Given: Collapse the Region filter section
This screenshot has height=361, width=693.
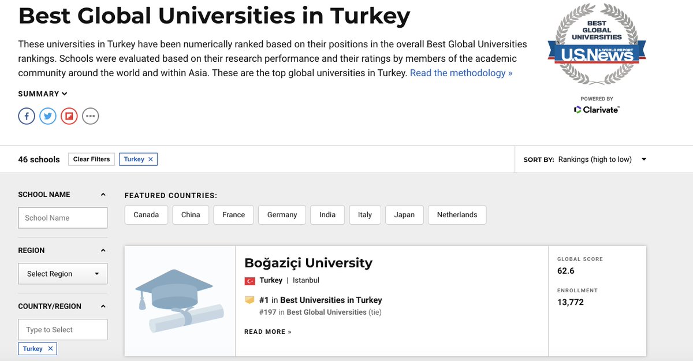Looking at the screenshot, I should click(103, 250).
